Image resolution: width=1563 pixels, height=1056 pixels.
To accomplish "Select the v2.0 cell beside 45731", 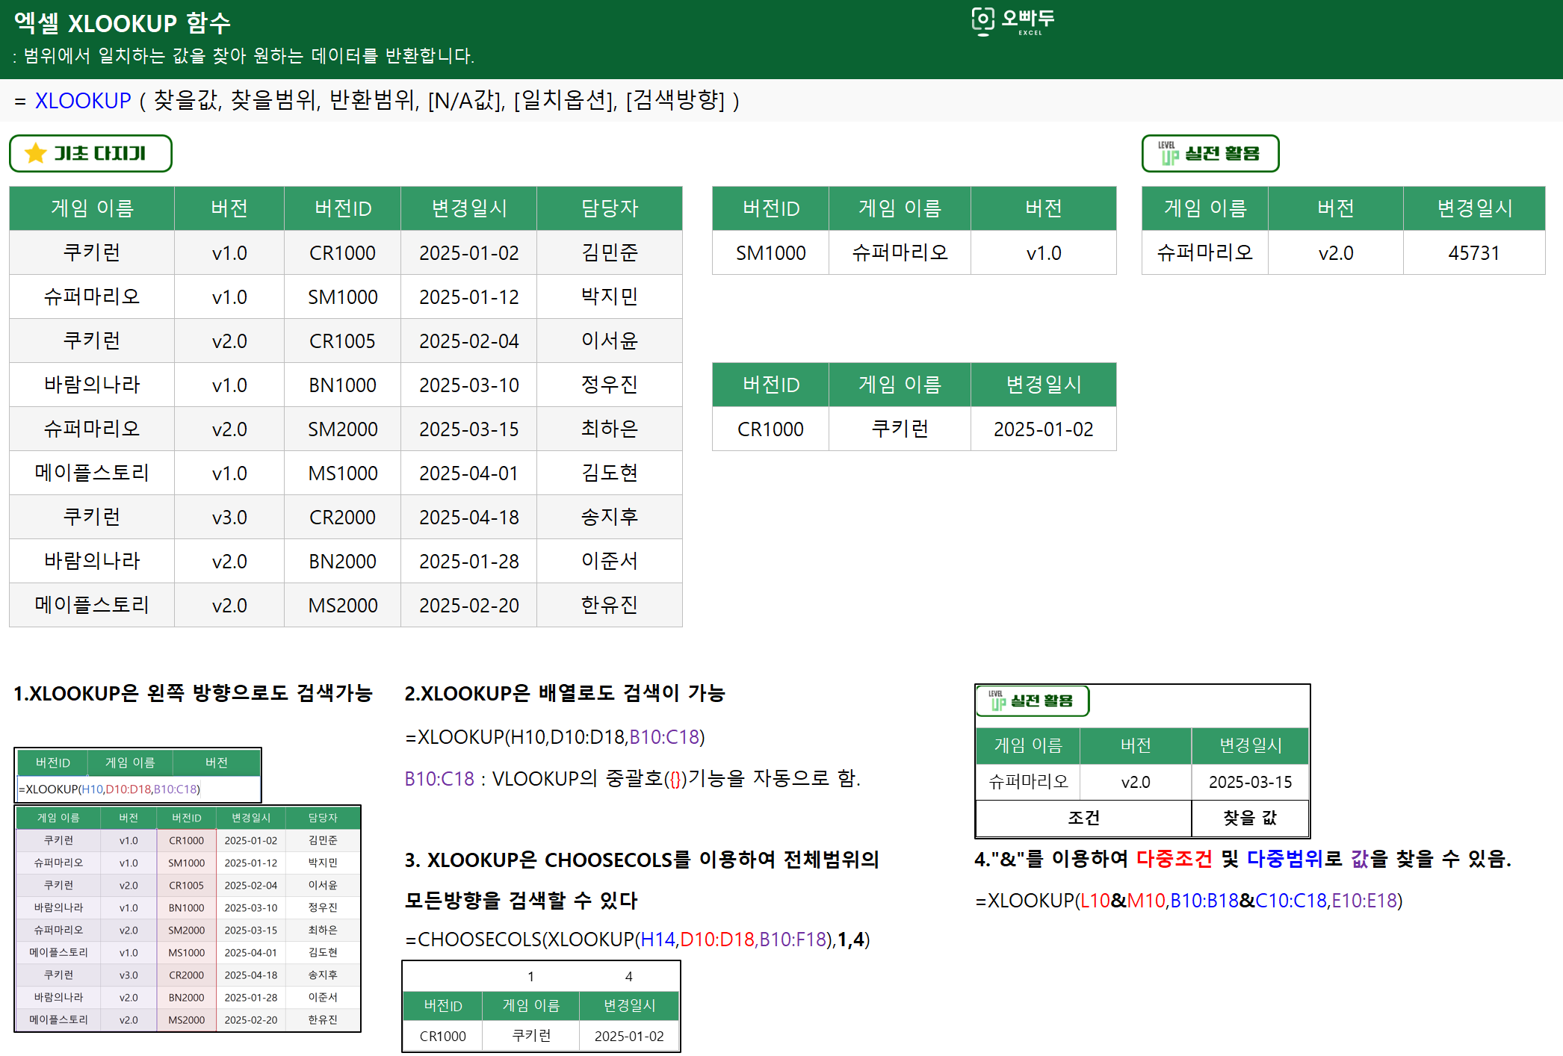I will (x=1336, y=252).
